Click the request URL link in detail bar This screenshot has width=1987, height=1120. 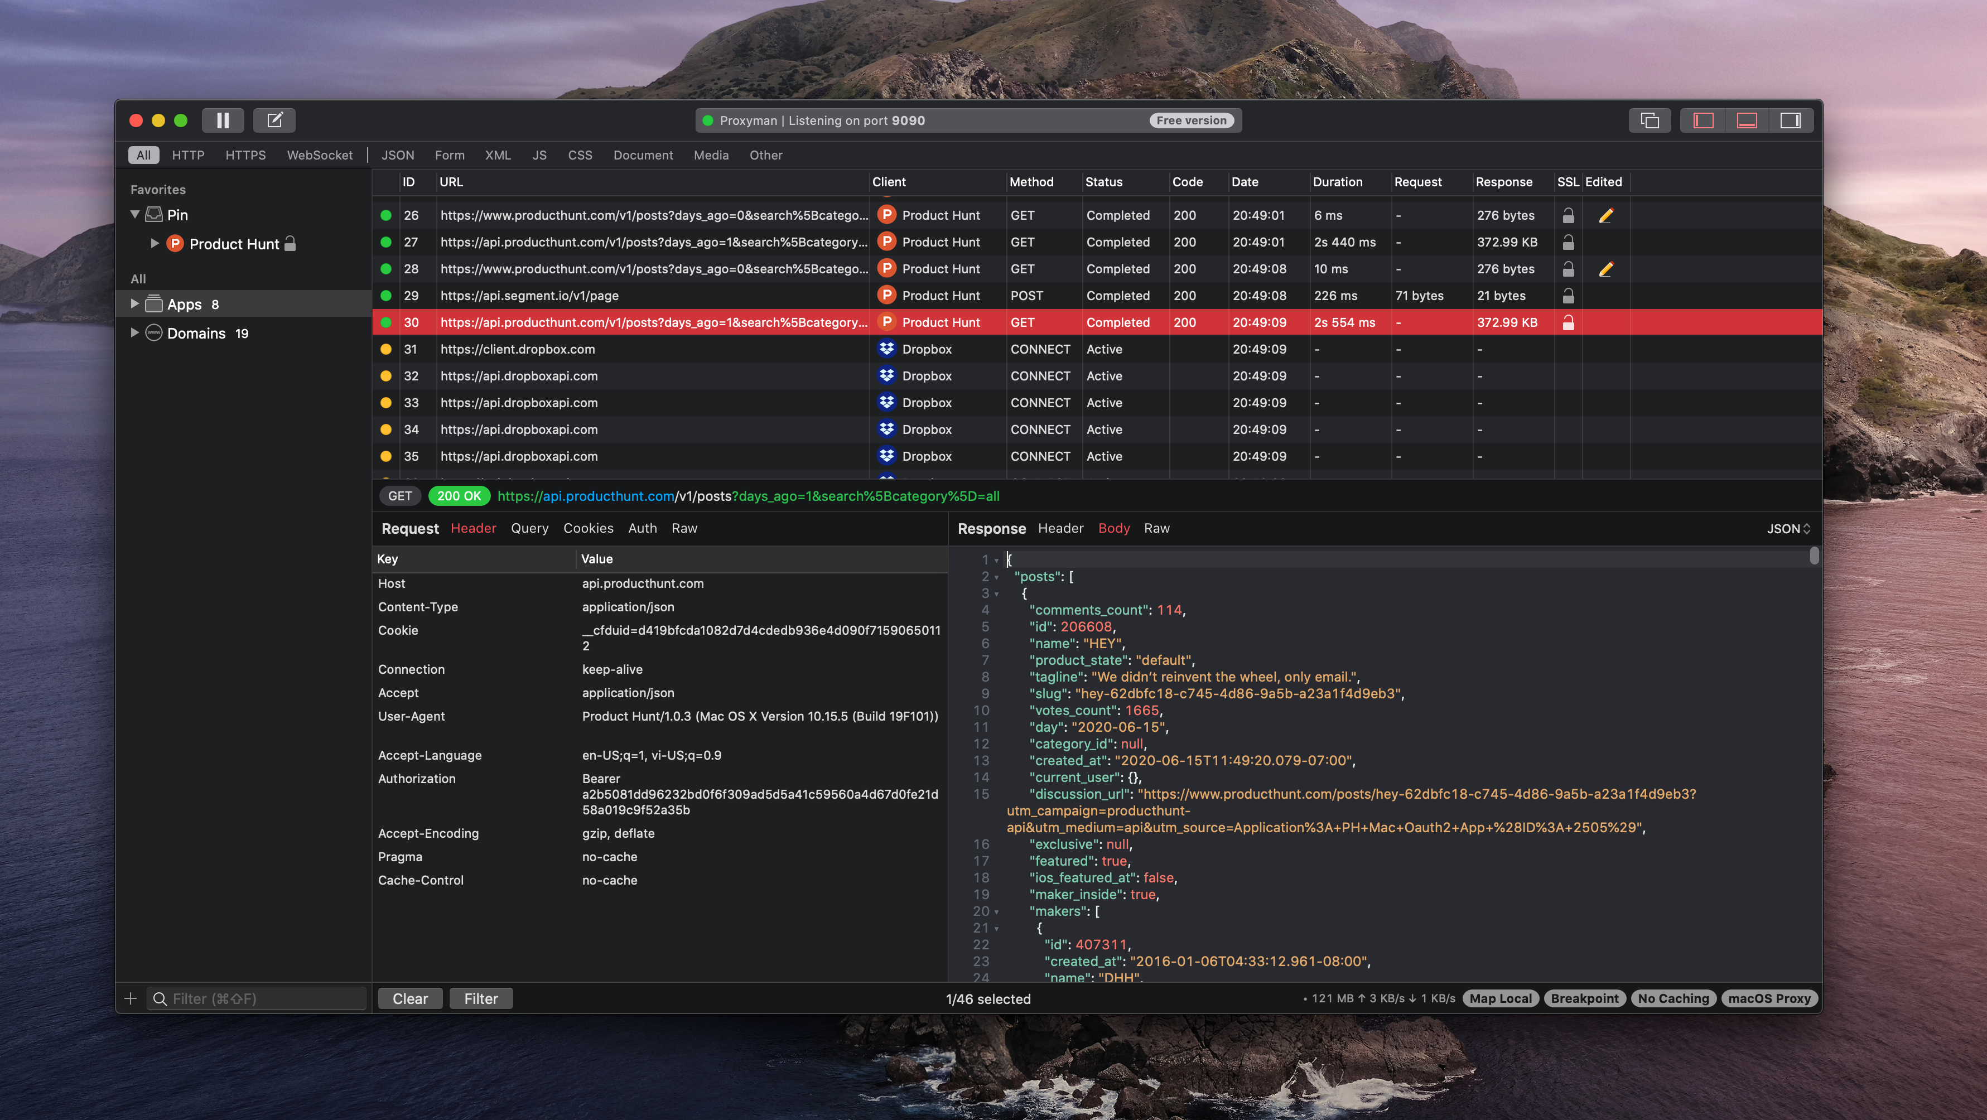coord(748,496)
